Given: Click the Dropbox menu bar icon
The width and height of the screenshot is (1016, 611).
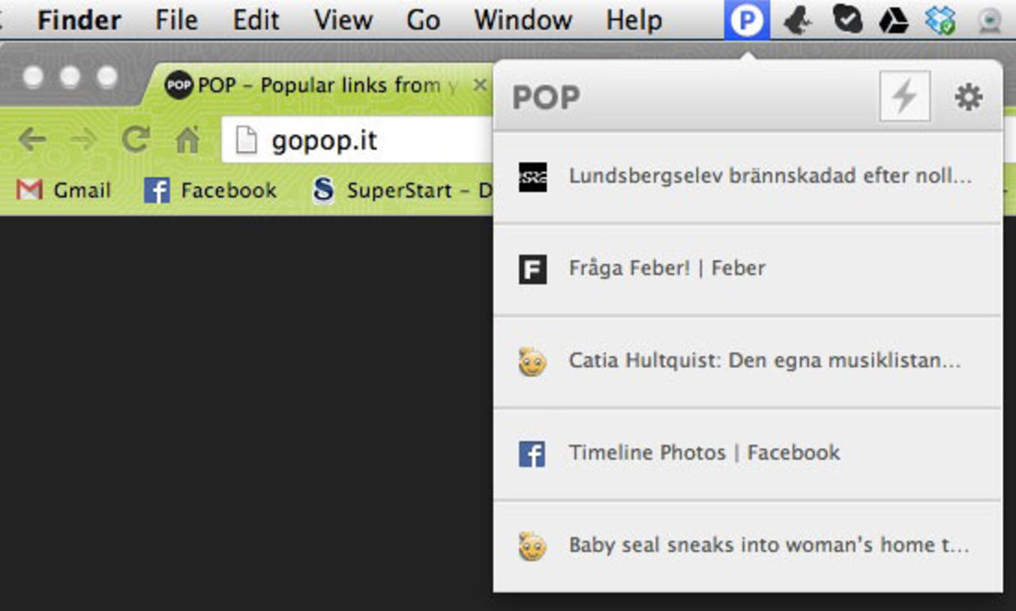Looking at the screenshot, I should 941,21.
